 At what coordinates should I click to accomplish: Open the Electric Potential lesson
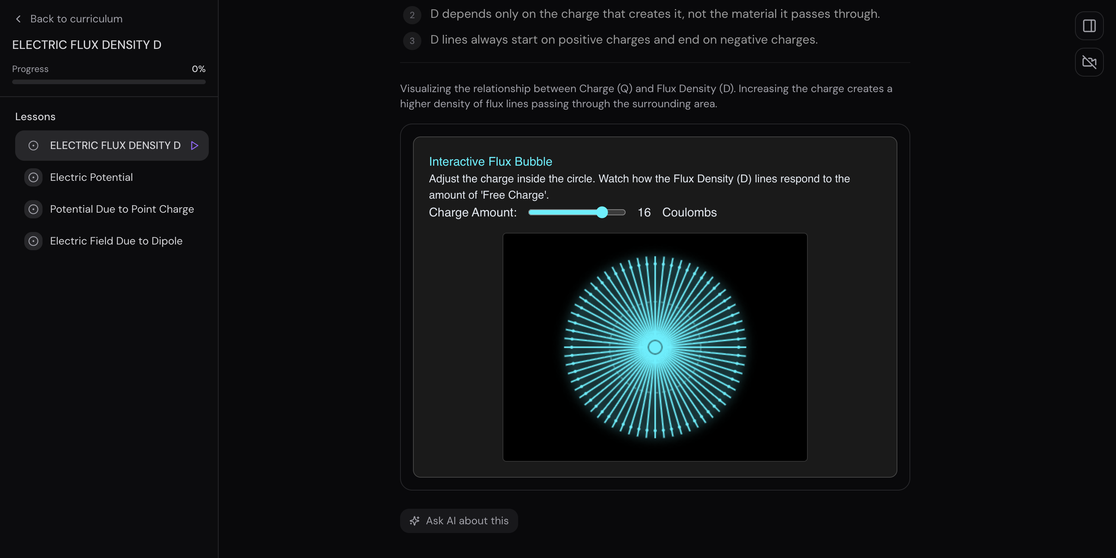[91, 177]
